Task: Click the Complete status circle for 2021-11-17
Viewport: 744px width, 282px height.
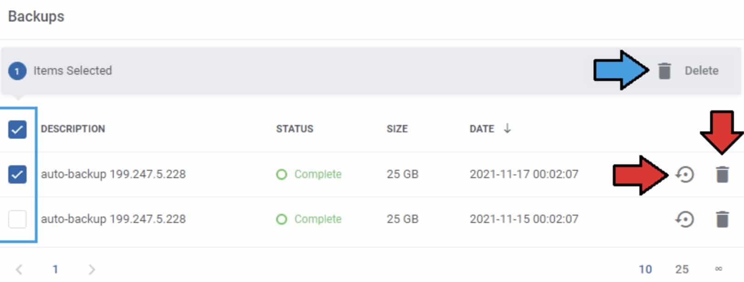Action: coord(282,174)
